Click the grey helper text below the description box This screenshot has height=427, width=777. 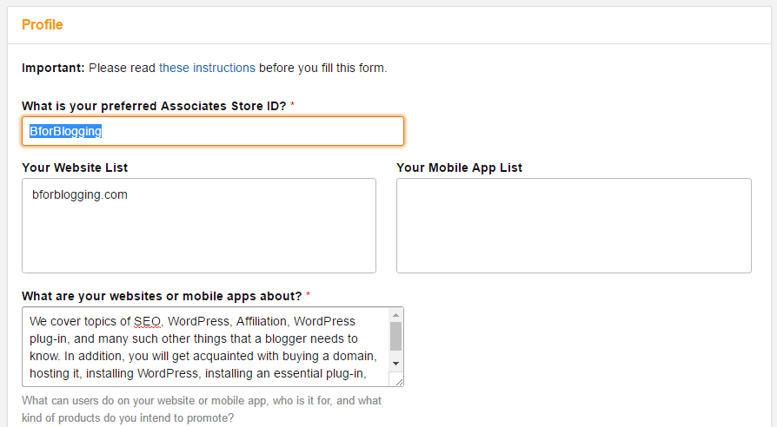(x=202, y=409)
